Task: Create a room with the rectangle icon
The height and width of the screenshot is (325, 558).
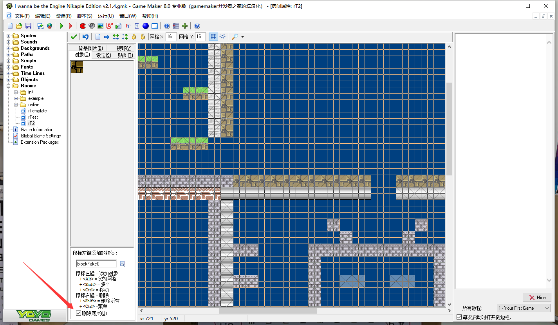Action: 155,26
